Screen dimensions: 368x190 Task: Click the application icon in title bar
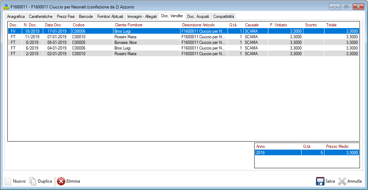coord(6,7)
